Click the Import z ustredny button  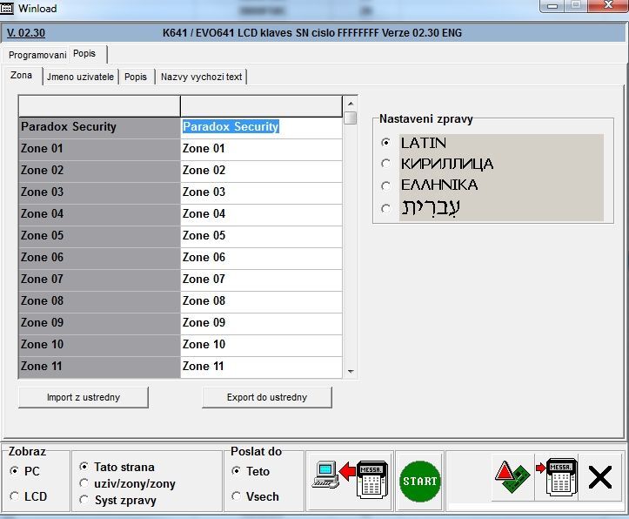pyautogui.click(x=84, y=397)
